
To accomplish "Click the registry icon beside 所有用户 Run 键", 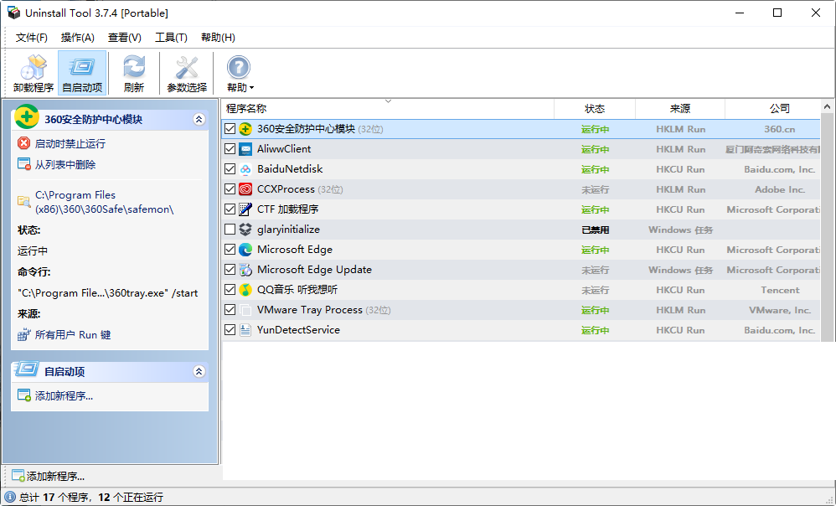I will click(x=24, y=335).
